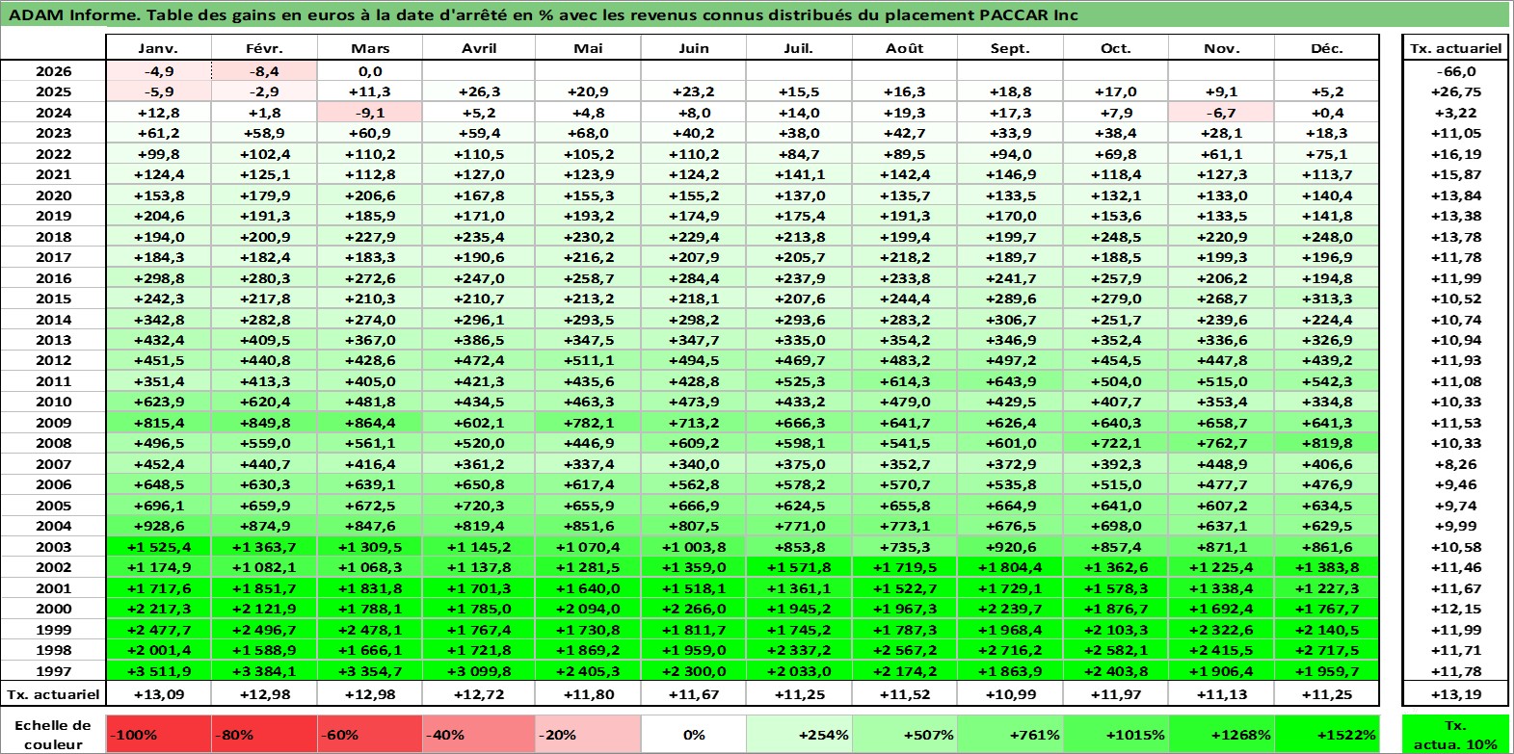Viewport: 1514px width, 754px height.
Task: Select the 2025 row label
Action: click(x=53, y=91)
